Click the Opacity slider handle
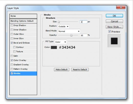The height and width of the screenshot is (104, 133). pyautogui.click(x=71, y=35)
